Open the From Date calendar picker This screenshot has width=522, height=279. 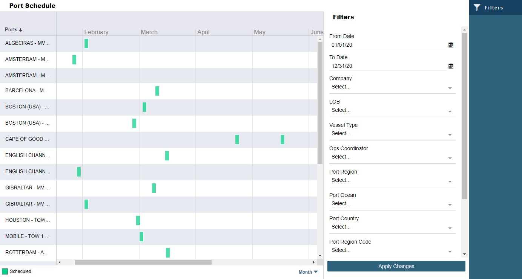(x=451, y=45)
